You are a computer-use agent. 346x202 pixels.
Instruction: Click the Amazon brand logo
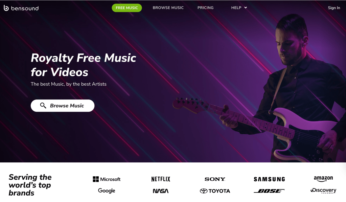coord(323,179)
